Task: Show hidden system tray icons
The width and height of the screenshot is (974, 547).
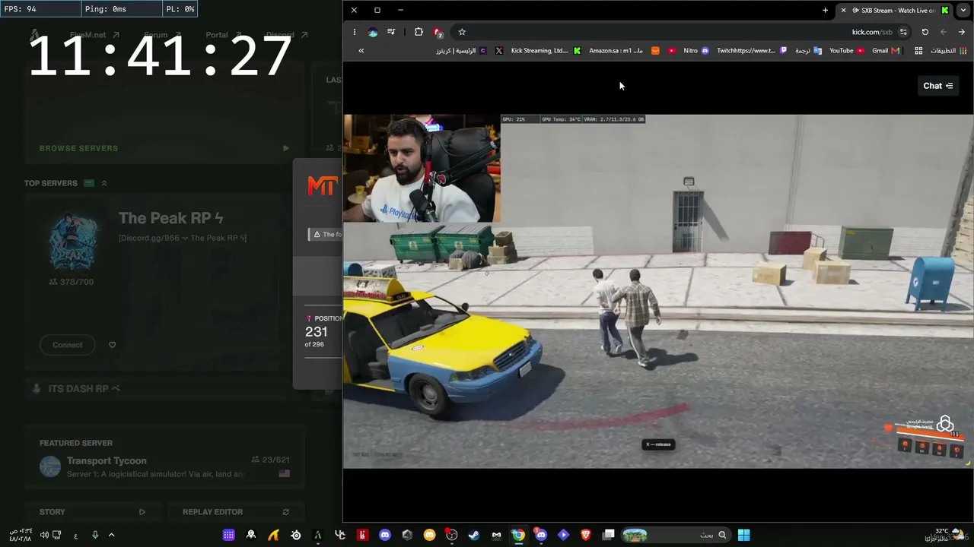Action: coord(111,535)
